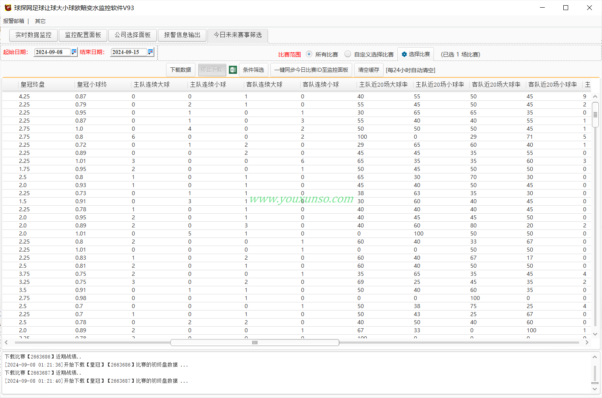Click the 选择比赛 button

pos(415,54)
